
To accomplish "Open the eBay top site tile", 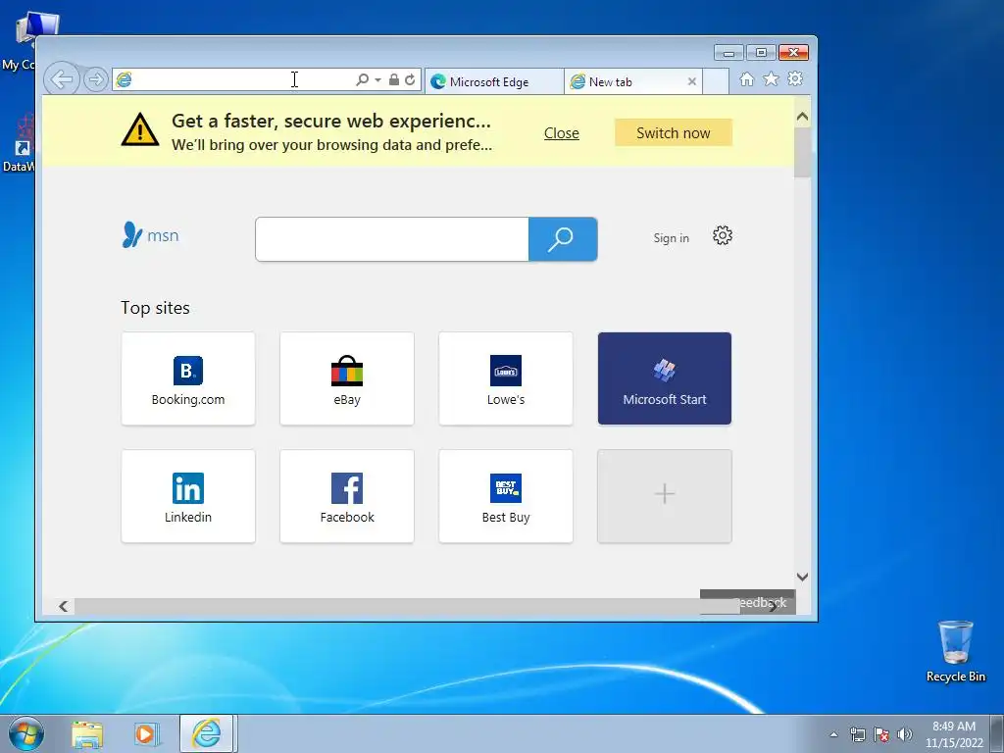I will point(347,378).
